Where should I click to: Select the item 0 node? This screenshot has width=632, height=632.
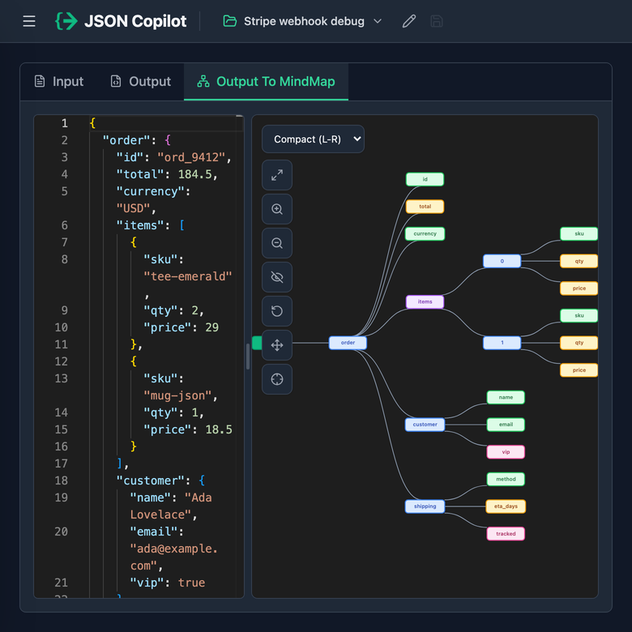[x=502, y=261]
